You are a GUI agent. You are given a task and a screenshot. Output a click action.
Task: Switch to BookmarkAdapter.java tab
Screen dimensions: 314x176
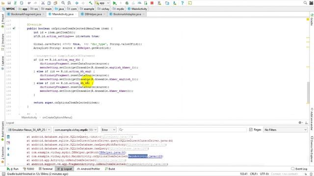click(x=127, y=14)
